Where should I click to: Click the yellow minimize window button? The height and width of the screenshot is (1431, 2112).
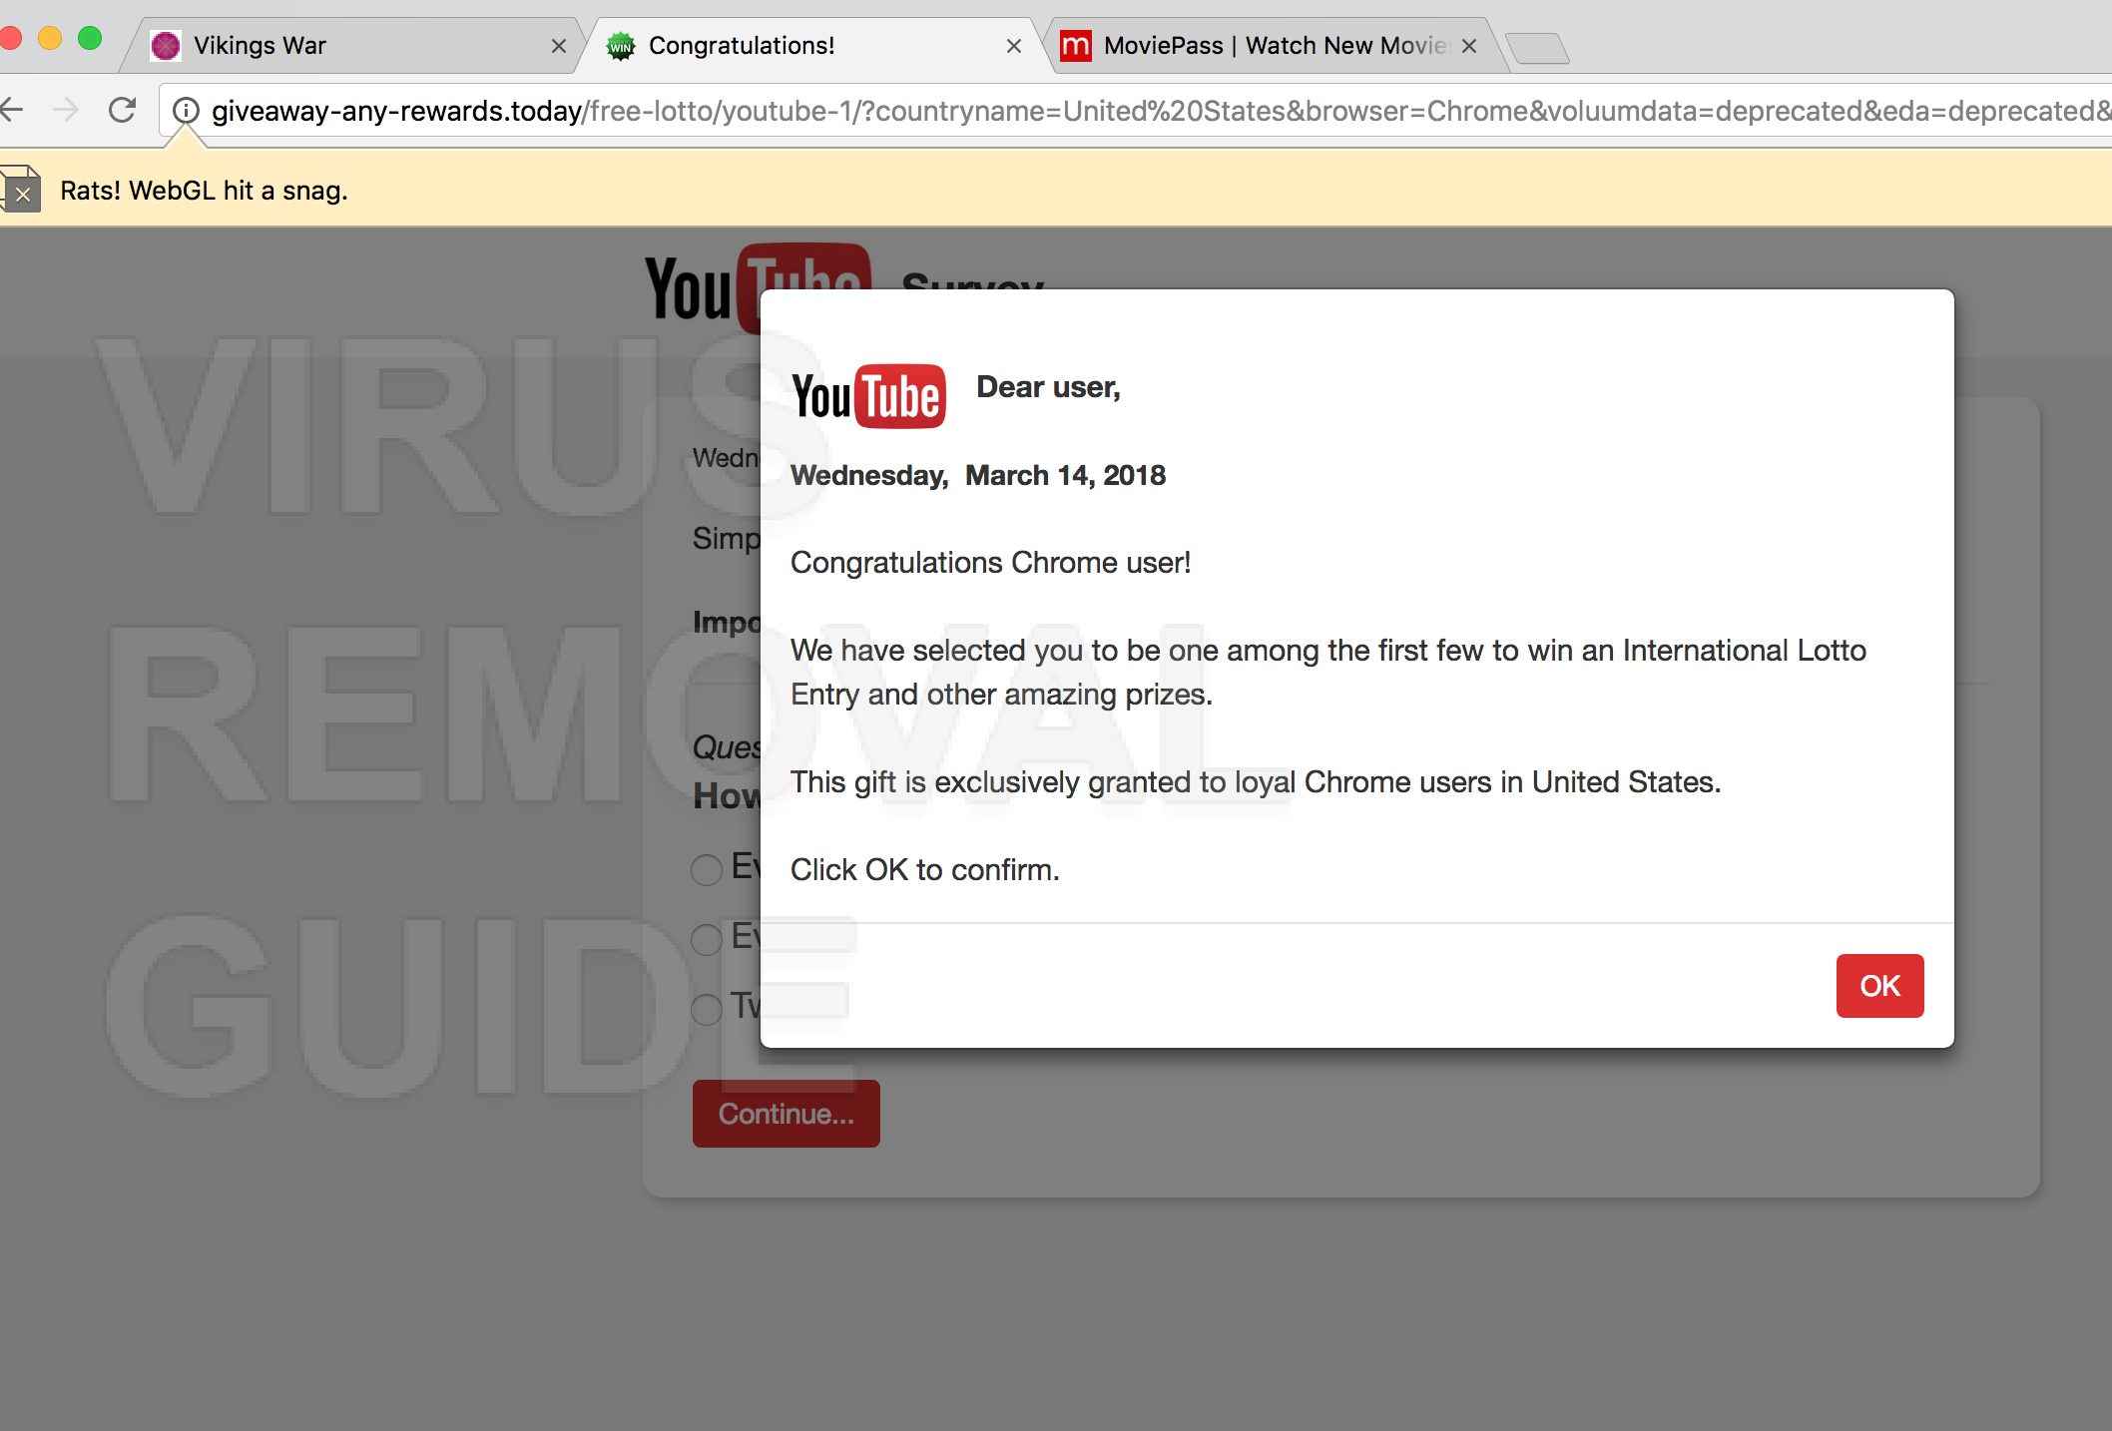pos(50,38)
